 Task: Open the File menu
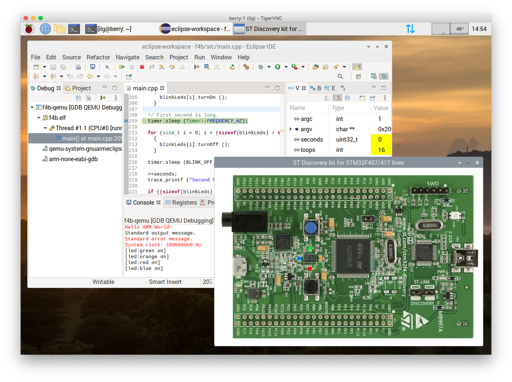[x=36, y=57]
